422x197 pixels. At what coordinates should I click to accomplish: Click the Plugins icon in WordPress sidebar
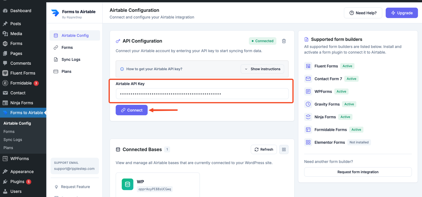pyautogui.click(x=5, y=182)
